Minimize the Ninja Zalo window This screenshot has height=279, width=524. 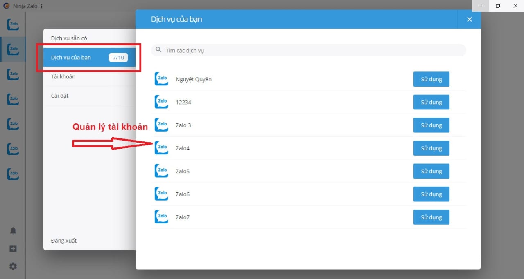point(480,6)
